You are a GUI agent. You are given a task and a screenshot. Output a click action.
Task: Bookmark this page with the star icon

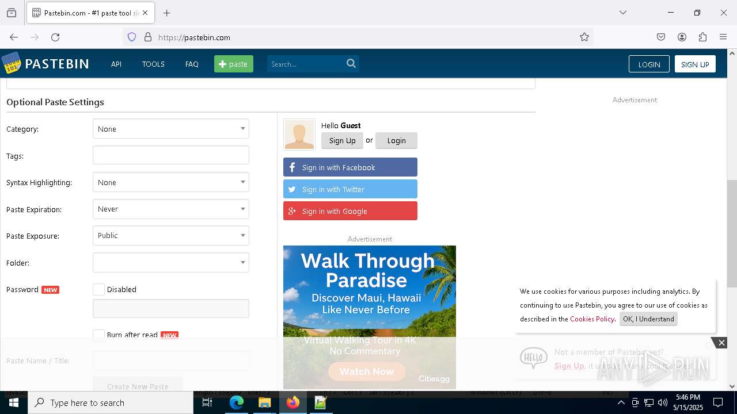(584, 37)
